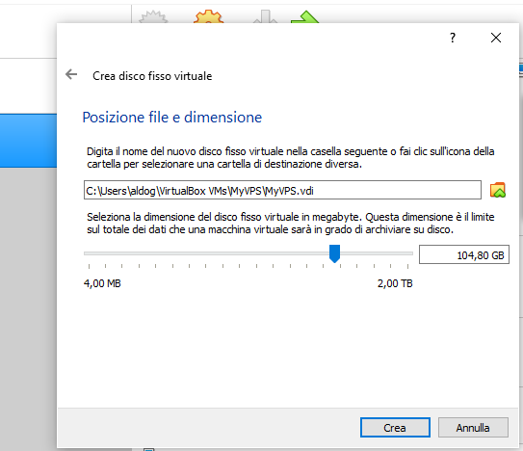This screenshot has width=523, height=451.
Task: Browse for destination with the folder icon
Action: 498,190
